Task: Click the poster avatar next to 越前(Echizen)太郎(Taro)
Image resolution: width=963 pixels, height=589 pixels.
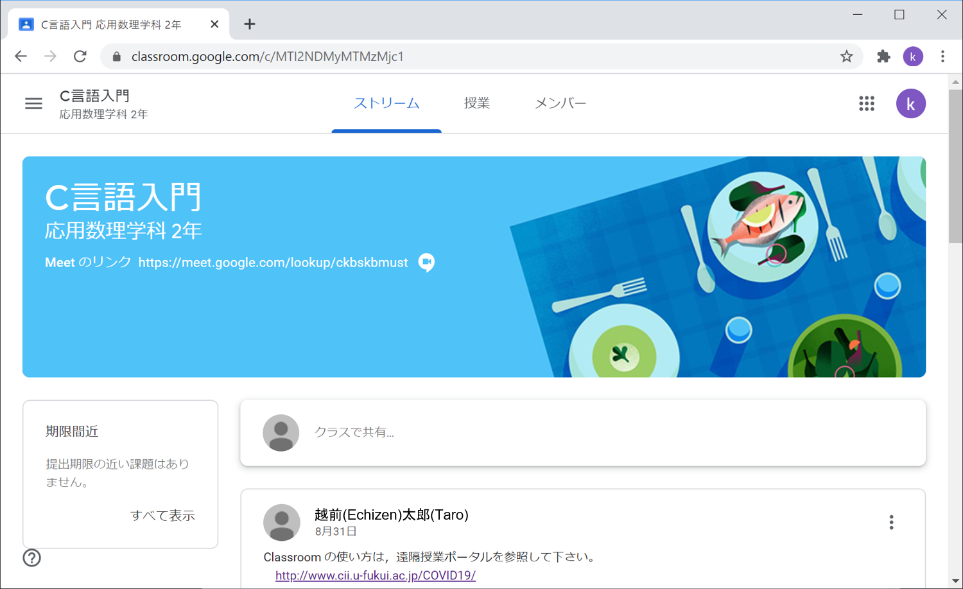Action: (x=281, y=522)
